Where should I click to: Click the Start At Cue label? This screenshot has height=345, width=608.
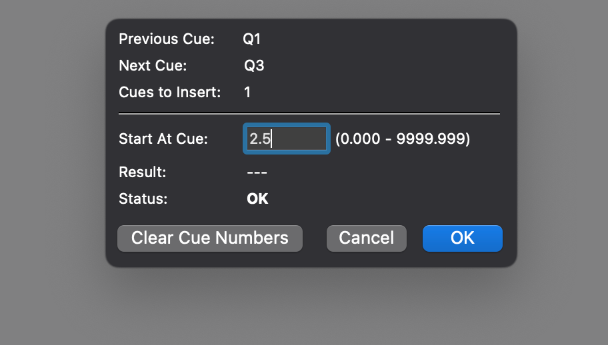click(163, 139)
